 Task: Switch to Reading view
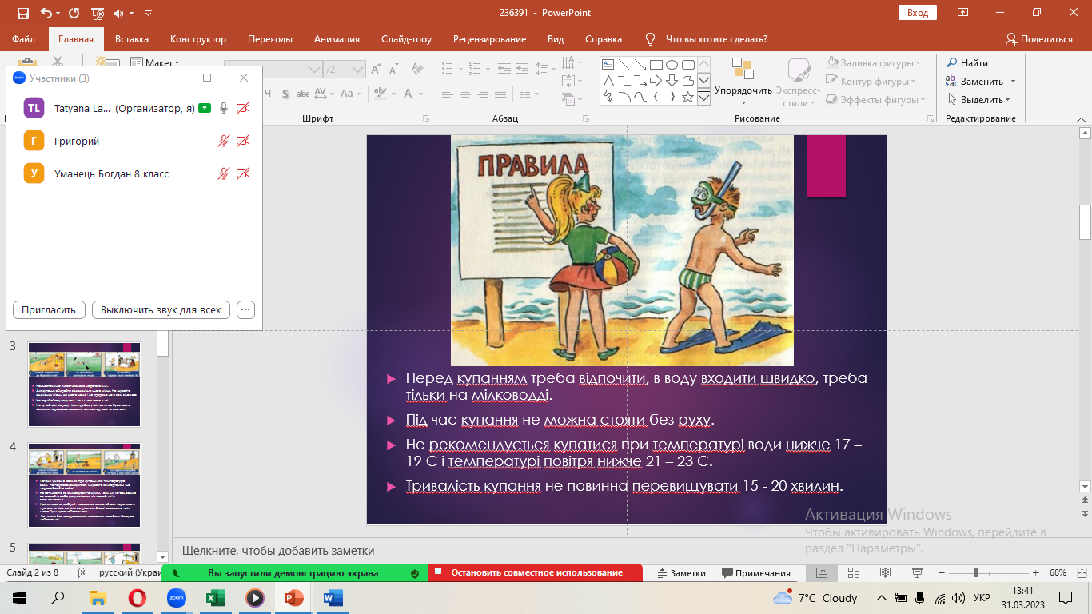(885, 573)
